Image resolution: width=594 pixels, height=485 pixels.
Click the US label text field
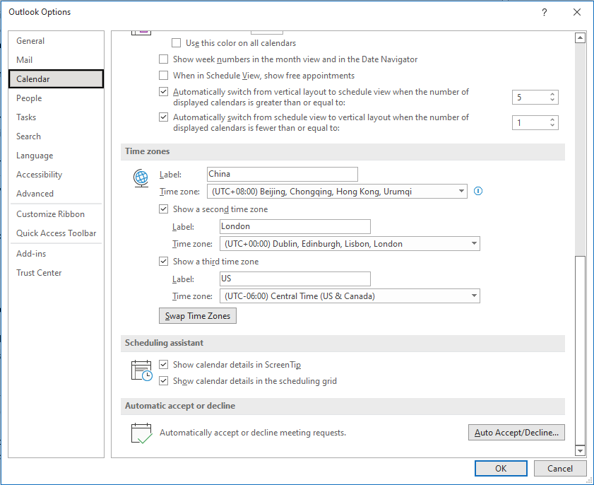pyautogui.click(x=295, y=279)
